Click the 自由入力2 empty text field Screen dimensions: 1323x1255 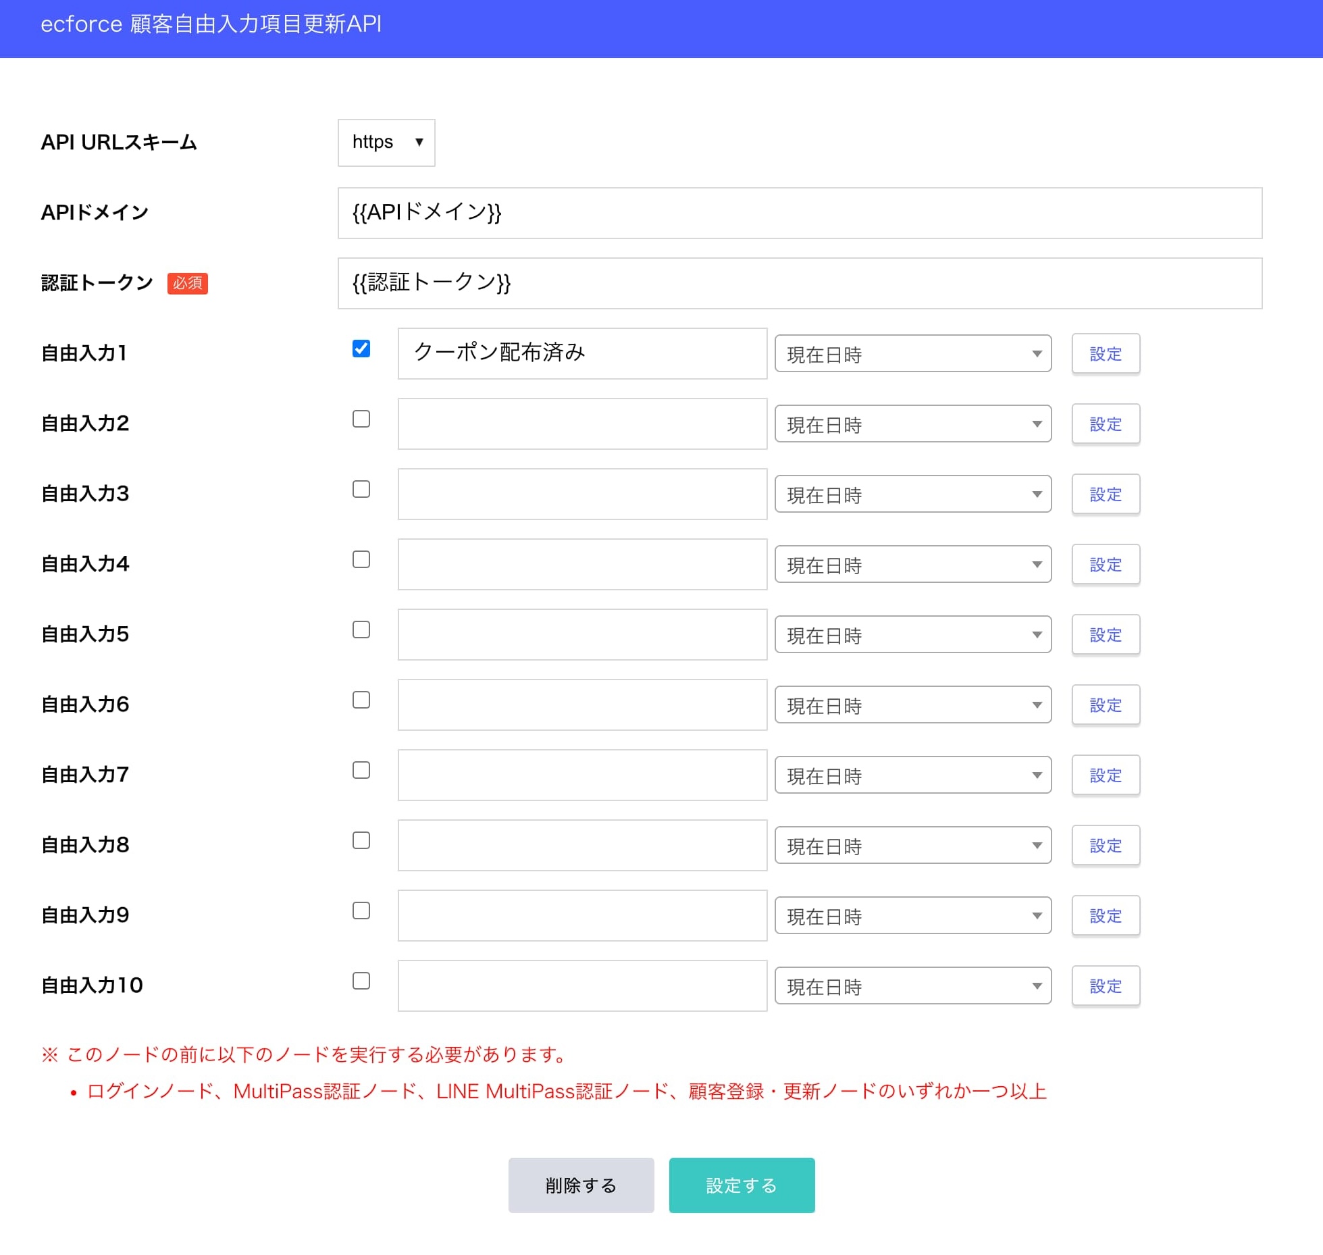click(x=582, y=424)
